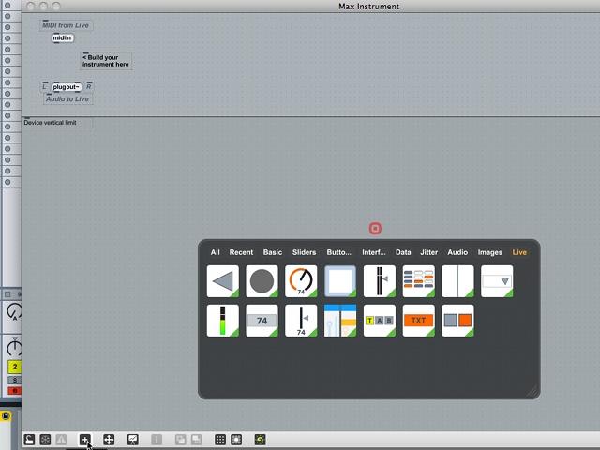600x450 pixels.
Task: Choose the dropdown menu object with arrow
Action: click(x=497, y=281)
